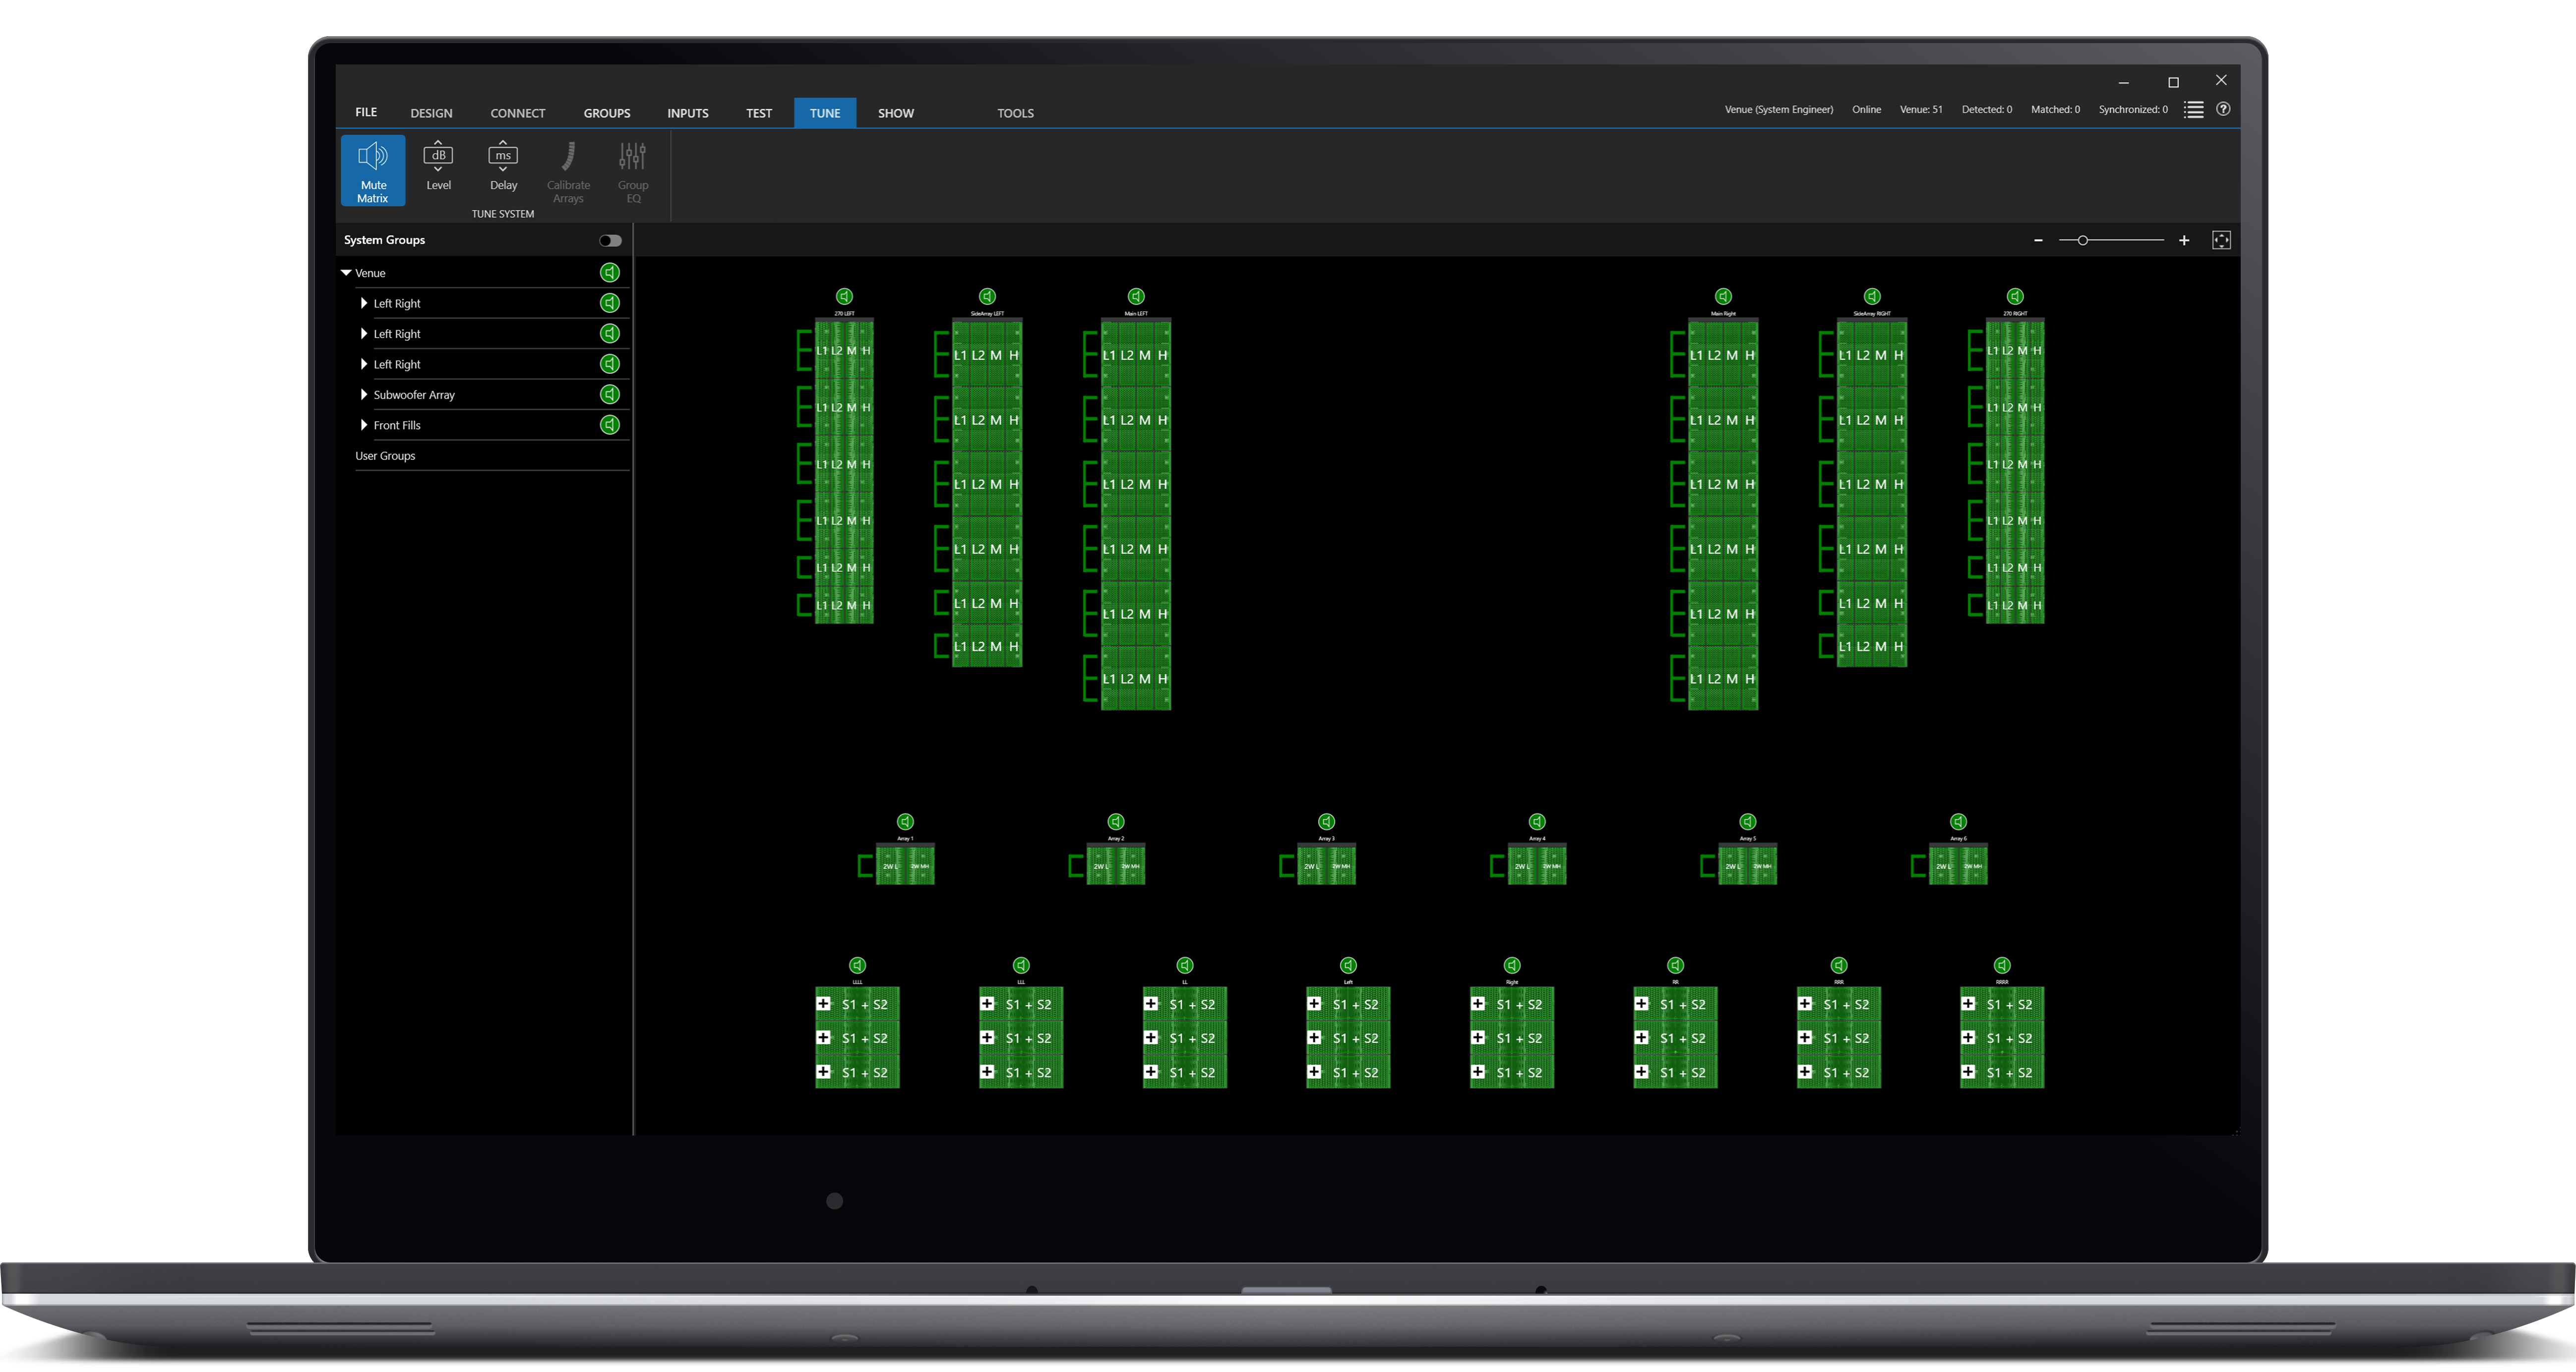2576x1372 pixels.
Task: Open the TOOLS tab
Action: coord(1015,113)
